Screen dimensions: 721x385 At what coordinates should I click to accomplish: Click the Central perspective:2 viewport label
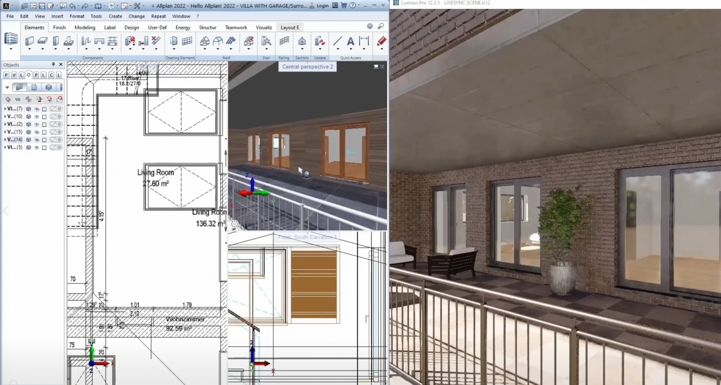[x=308, y=67]
